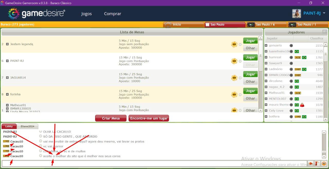Viewport: 329px width, 169px height.
Task: Switch to the Eliane2024 chat tab
Action: tap(28, 126)
